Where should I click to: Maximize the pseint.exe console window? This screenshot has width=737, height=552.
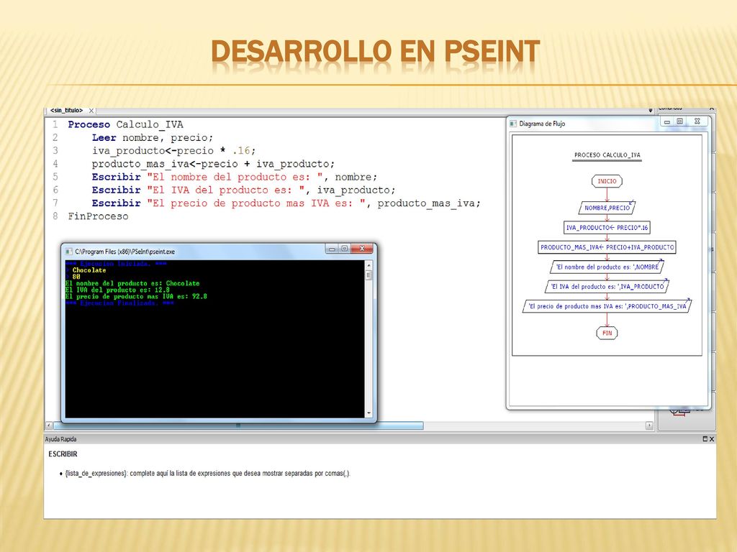(x=345, y=249)
